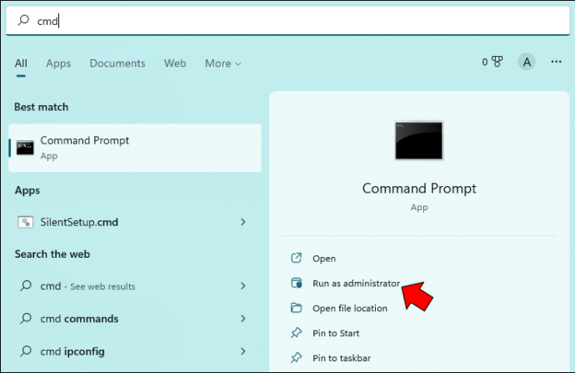Click the Open action icon
The image size is (575, 373).
tap(297, 258)
